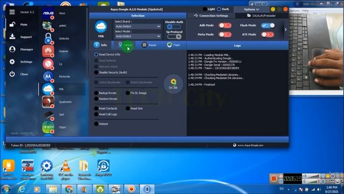Click the Do Job gear button
The image size is (344, 194).
[173, 84]
